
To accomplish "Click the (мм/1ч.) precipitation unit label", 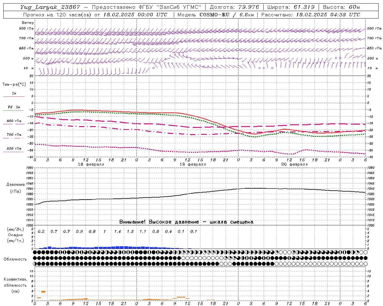I will tap(16, 241).
